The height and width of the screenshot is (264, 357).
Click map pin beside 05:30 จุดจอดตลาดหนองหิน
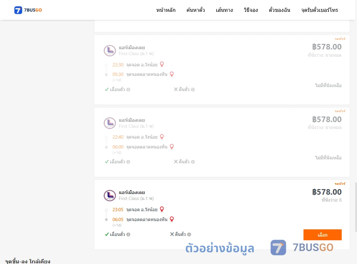point(172,74)
